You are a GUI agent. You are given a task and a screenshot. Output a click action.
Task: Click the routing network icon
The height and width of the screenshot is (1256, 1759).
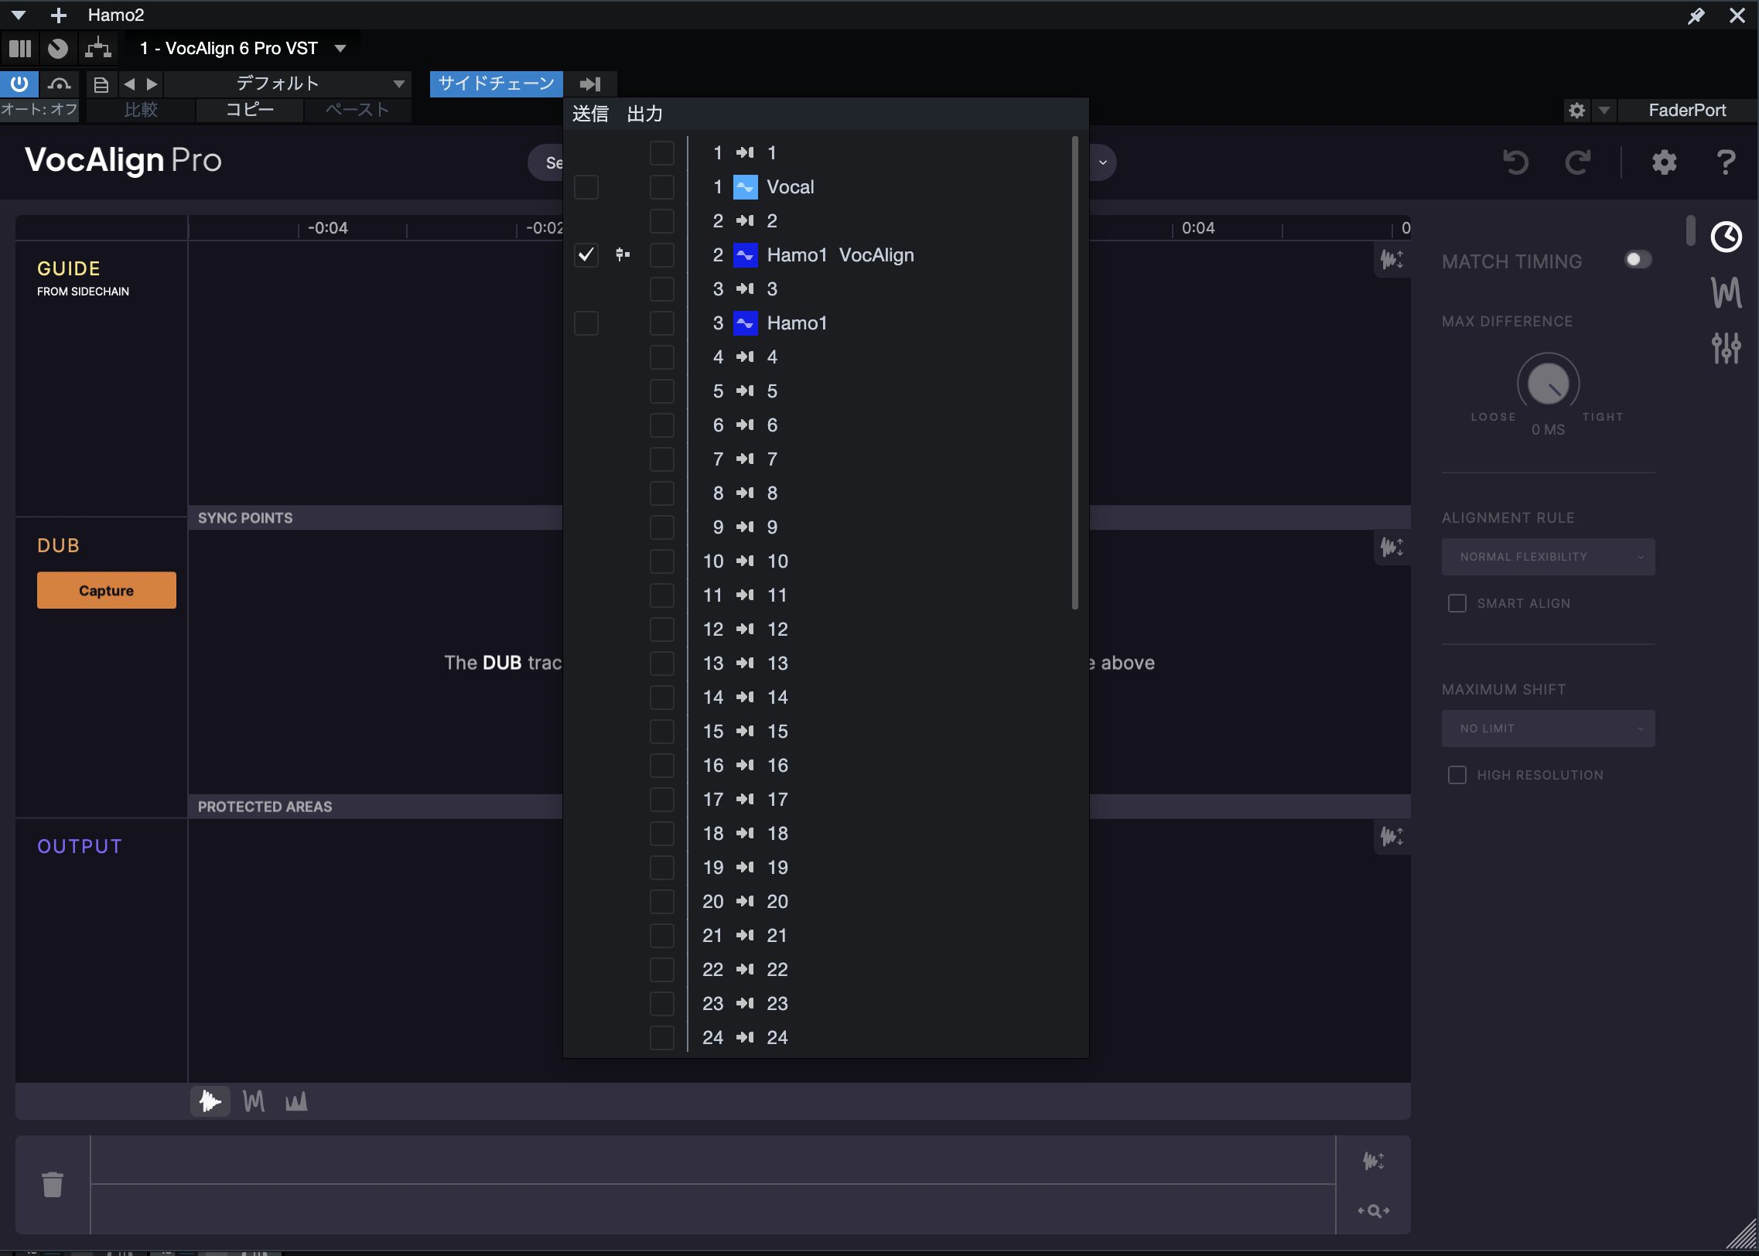[98, 49]
